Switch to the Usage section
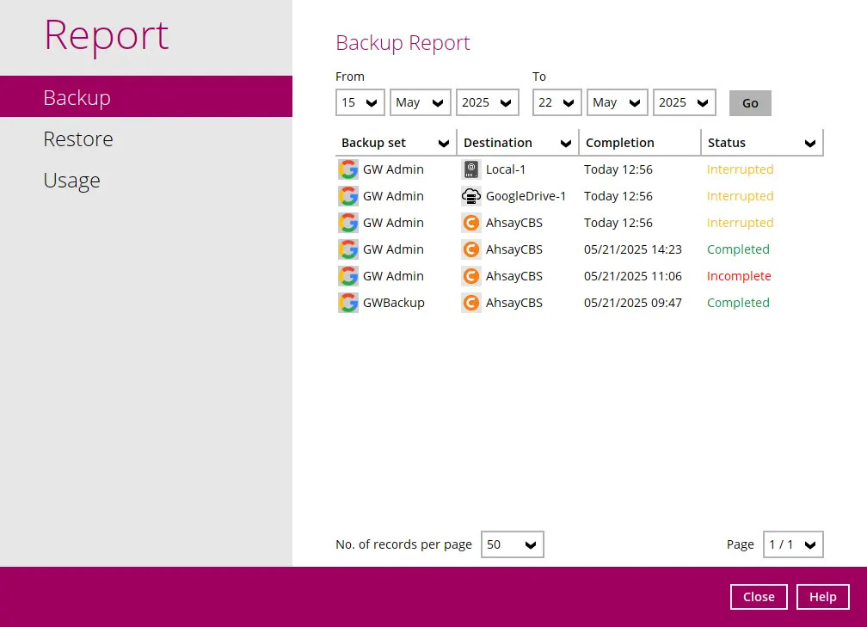867x627 pixels. 71,180
